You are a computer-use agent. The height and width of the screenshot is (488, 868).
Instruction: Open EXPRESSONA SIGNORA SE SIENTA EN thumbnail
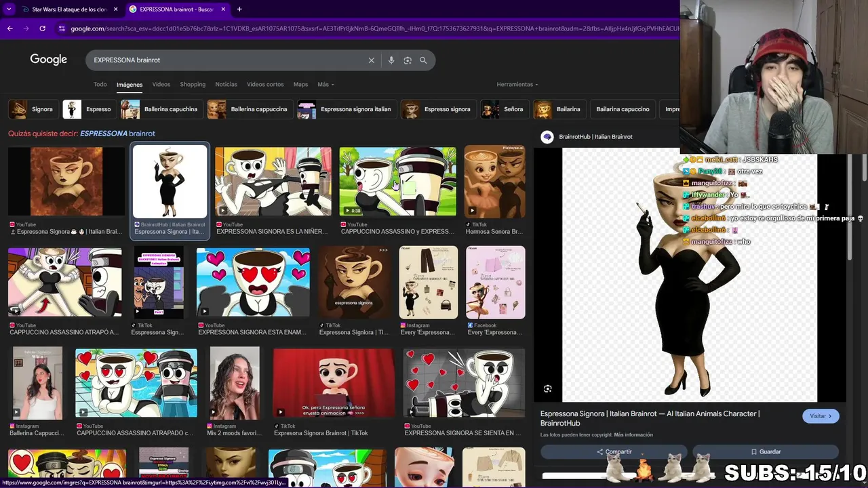click(464, 383)
